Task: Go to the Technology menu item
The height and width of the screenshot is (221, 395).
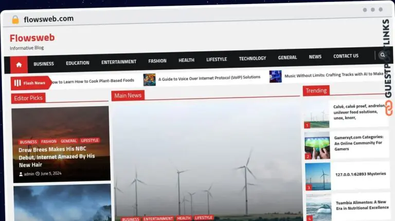Action: [252, 59]
